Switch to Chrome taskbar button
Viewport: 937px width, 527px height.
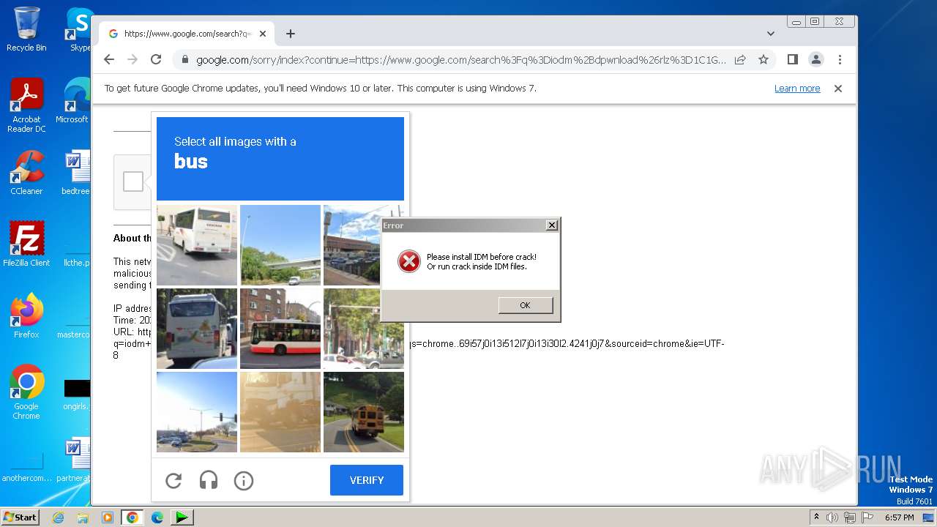(x=132, y=517)
